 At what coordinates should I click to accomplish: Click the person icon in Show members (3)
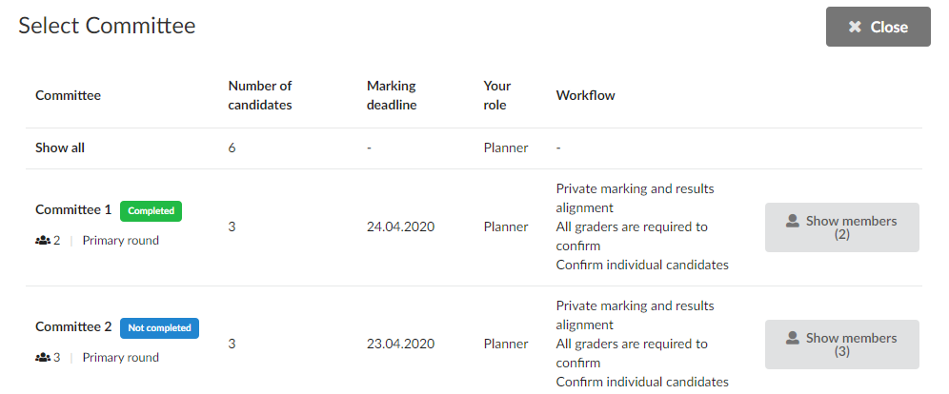coord(792,339)
